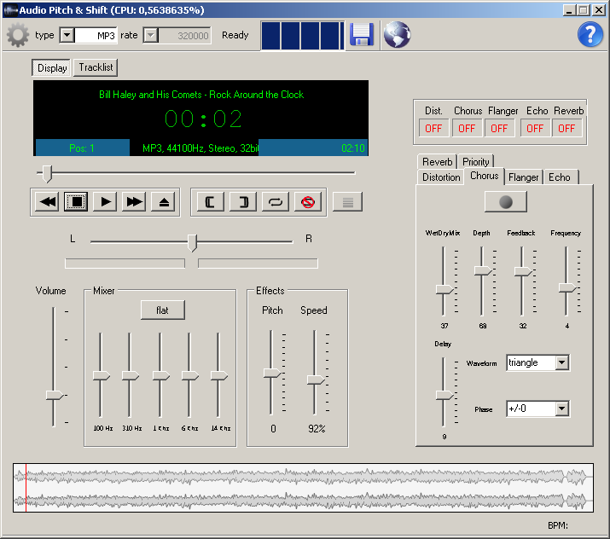Click the 310 Hz mixer slider

(x=130, y=375)
